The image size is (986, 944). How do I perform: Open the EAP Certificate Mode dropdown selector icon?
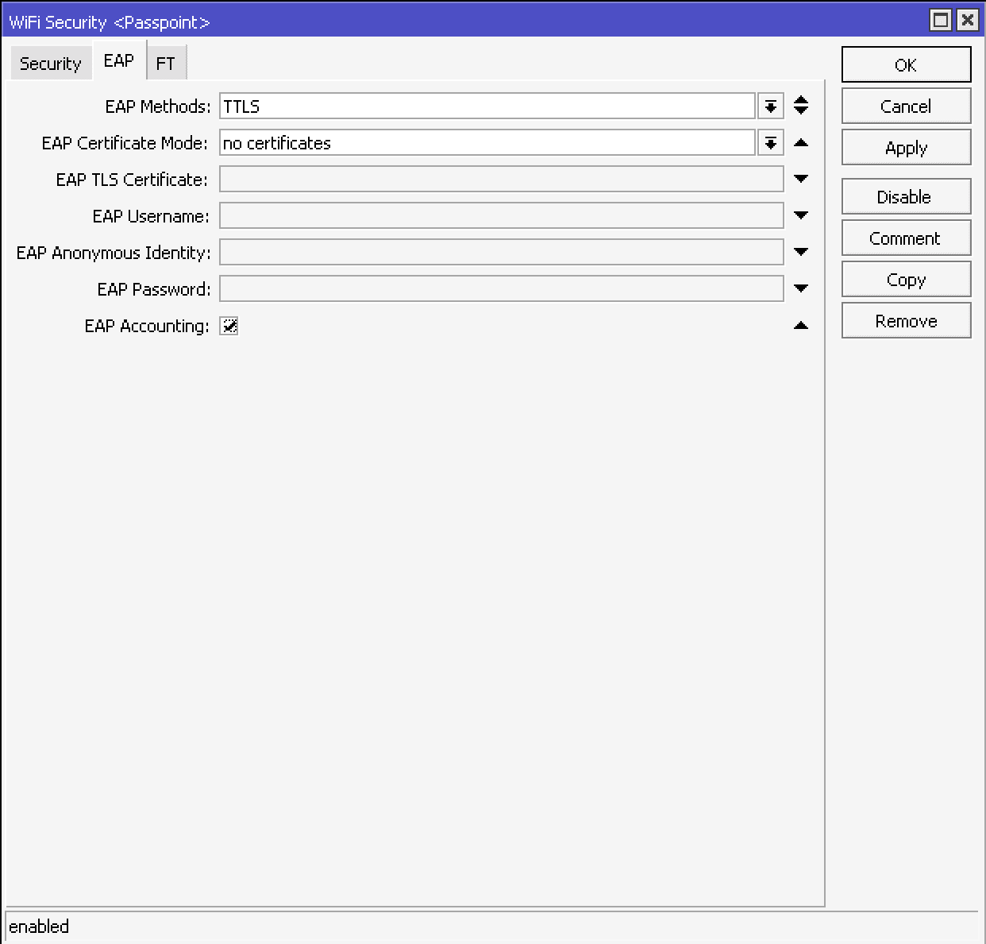tap(769, 142)
